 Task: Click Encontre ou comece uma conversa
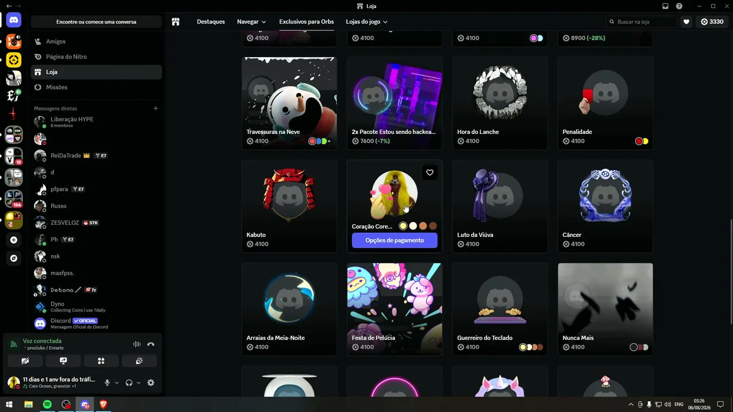(96, 22)
